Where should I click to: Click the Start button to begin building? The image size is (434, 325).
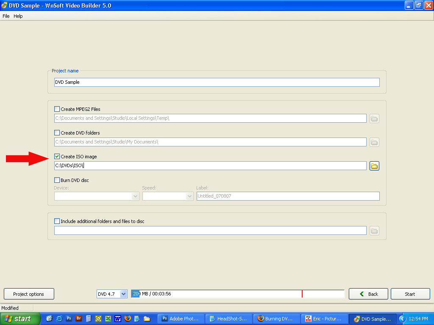tap(410, 294)
